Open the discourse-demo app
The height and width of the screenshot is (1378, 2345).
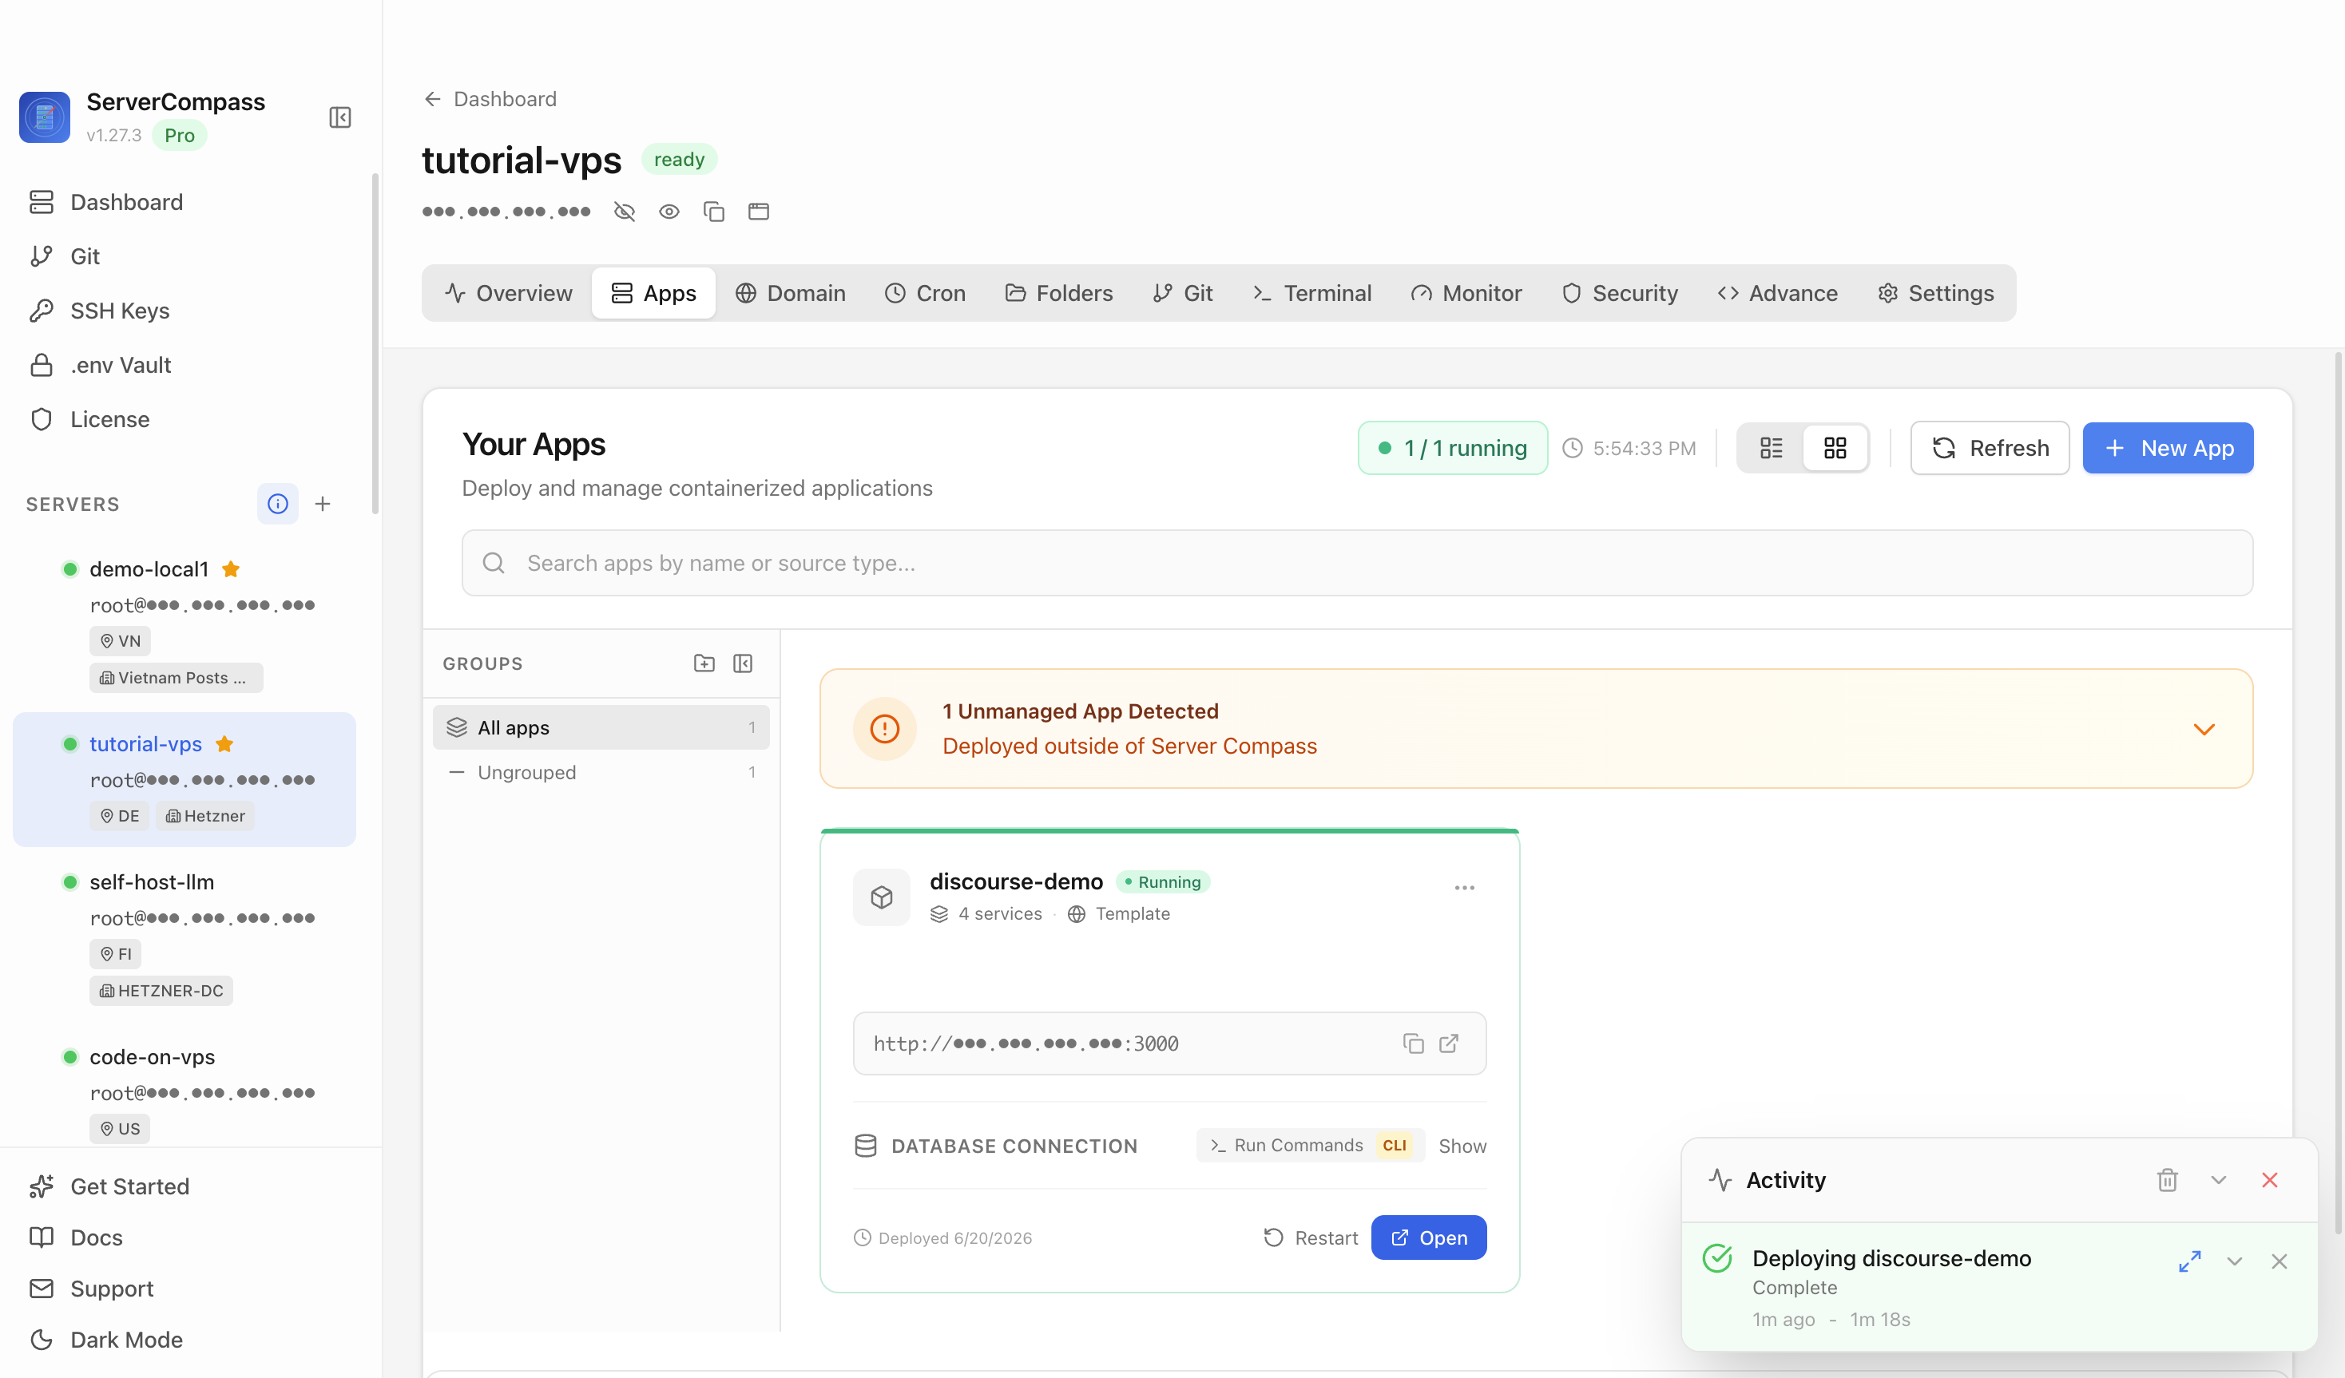click(x=1428, y=1237)
